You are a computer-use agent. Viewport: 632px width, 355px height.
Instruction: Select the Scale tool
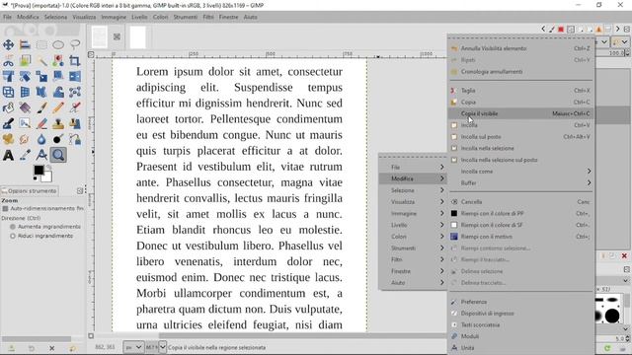[41, 77]
